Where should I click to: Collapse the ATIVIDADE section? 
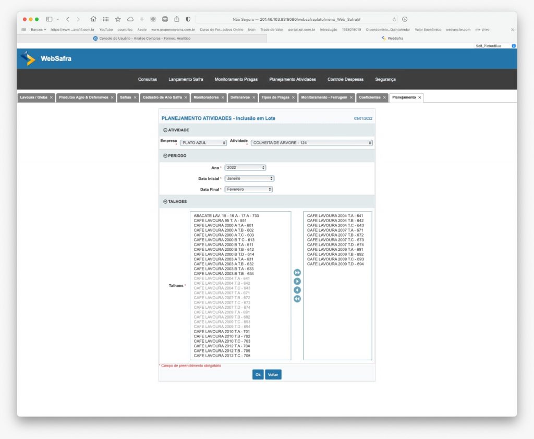coord(165,130)
